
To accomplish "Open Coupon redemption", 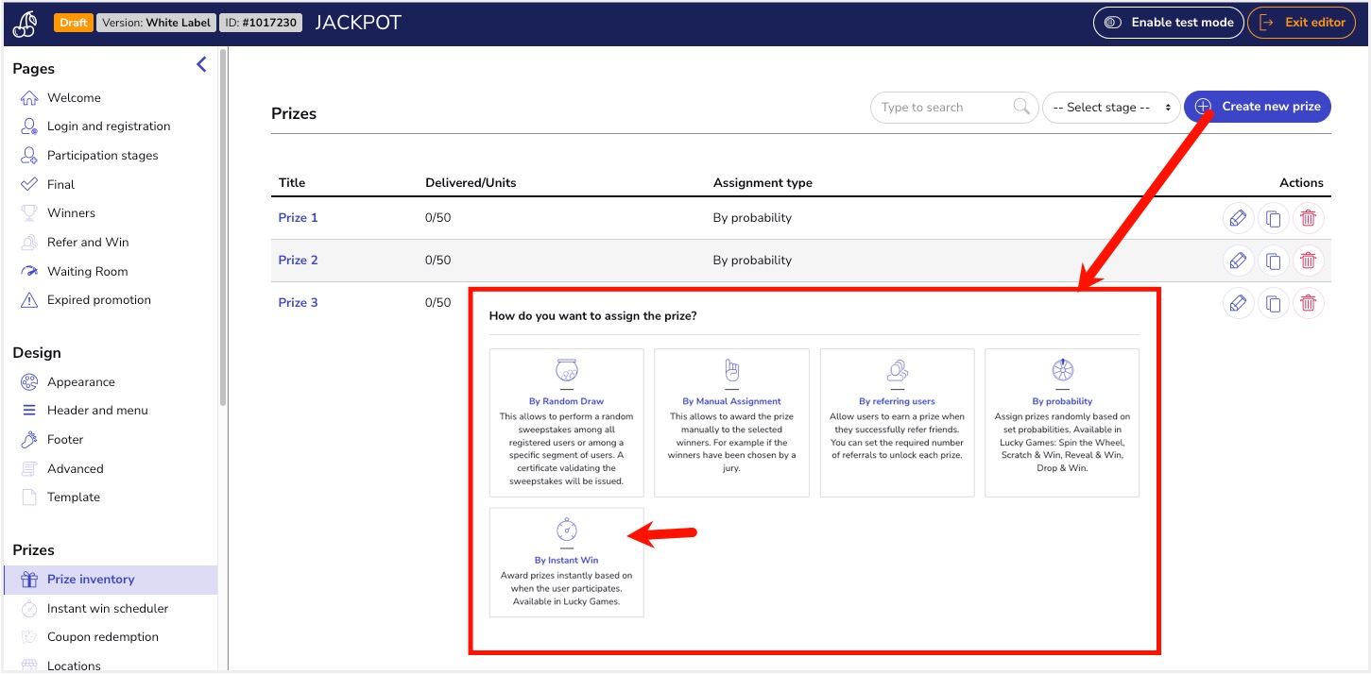I will coord(103,637).
